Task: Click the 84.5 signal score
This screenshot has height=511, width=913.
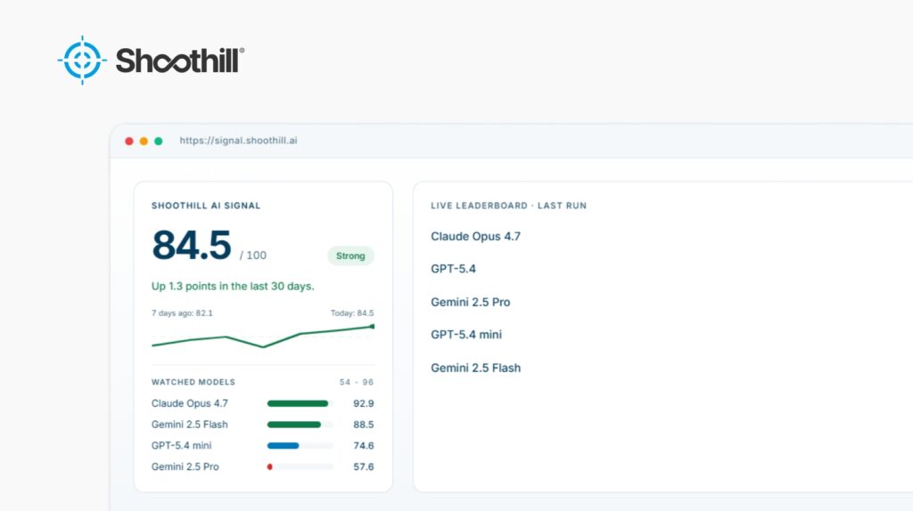Action: coord(192,246)
